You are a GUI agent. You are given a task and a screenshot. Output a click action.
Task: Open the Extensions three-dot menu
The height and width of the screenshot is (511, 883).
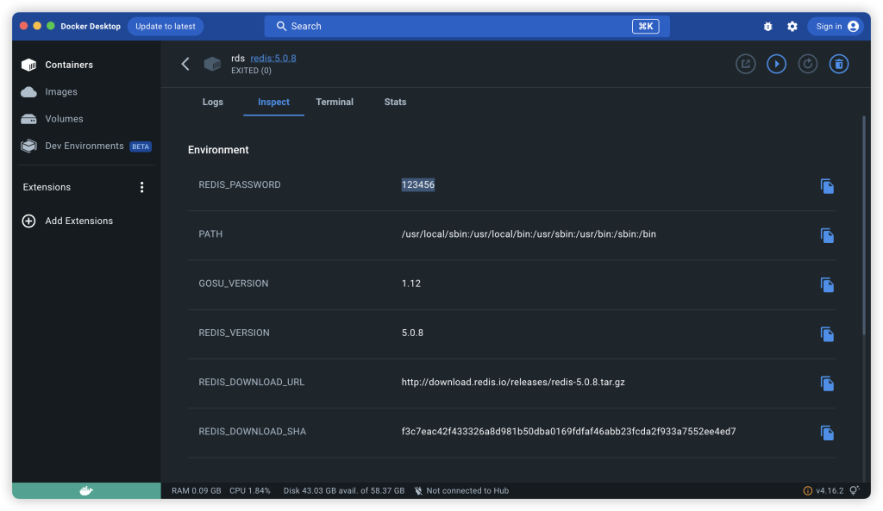coord(142,187)
